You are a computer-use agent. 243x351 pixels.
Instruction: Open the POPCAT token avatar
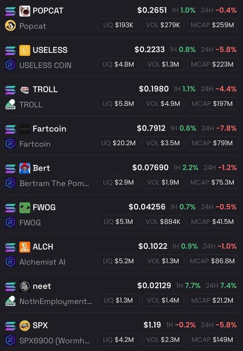[25, 11]
